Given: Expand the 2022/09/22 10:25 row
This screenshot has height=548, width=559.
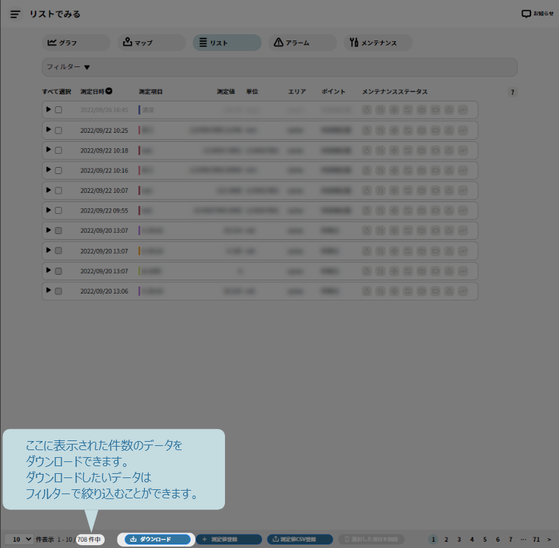Looking at the screenshot, I should point(48,130).
